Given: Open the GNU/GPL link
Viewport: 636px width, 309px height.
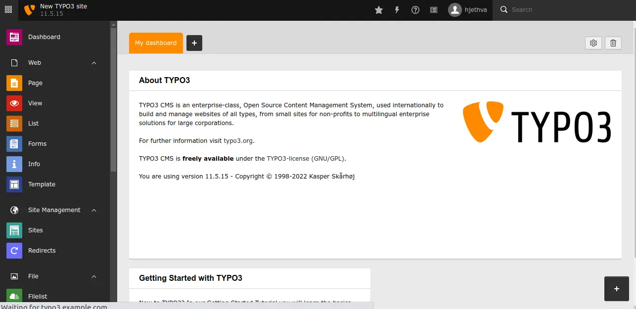Looking at the screenshot, I should pos(328,159).
